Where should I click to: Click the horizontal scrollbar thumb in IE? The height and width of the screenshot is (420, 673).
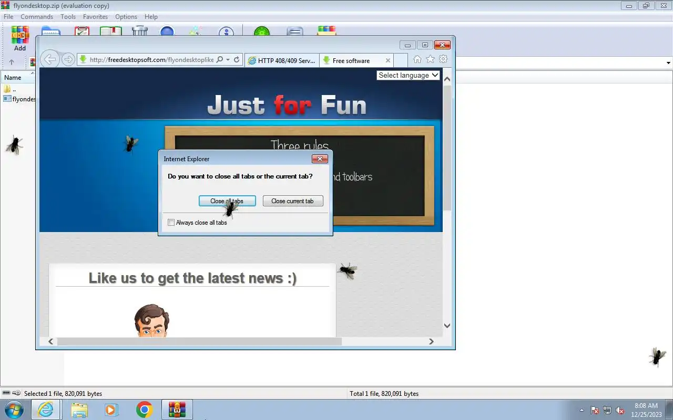(x=199, y=341)
